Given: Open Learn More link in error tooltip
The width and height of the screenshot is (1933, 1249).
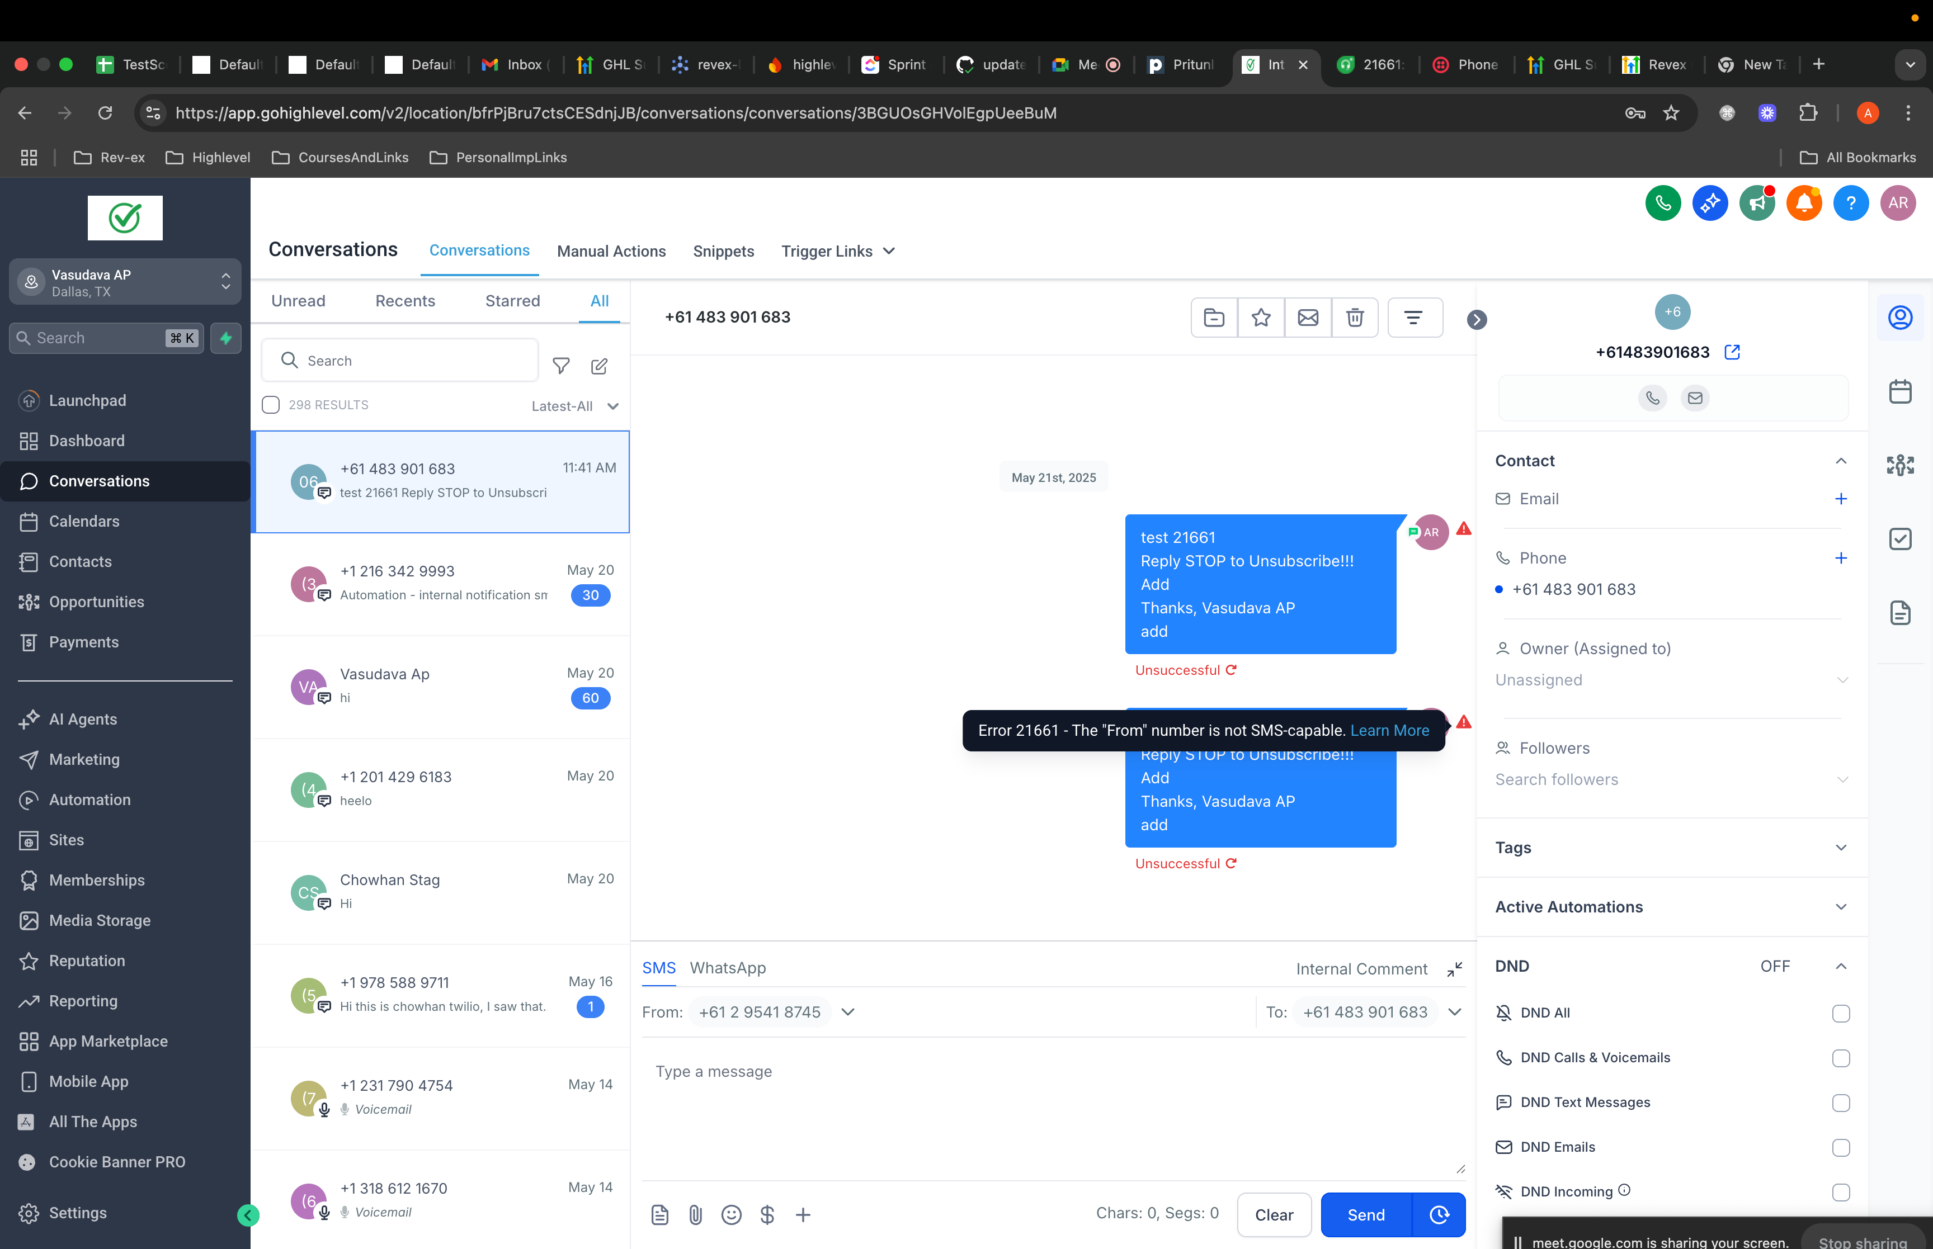Looking at the screenshot, I should (x=1389, y=730).
